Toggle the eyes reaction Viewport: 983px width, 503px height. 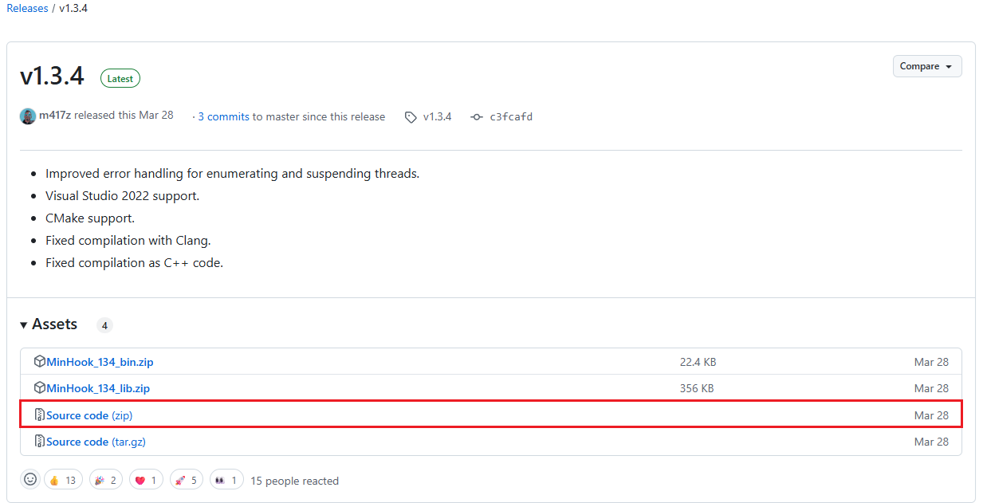point(226,480)
